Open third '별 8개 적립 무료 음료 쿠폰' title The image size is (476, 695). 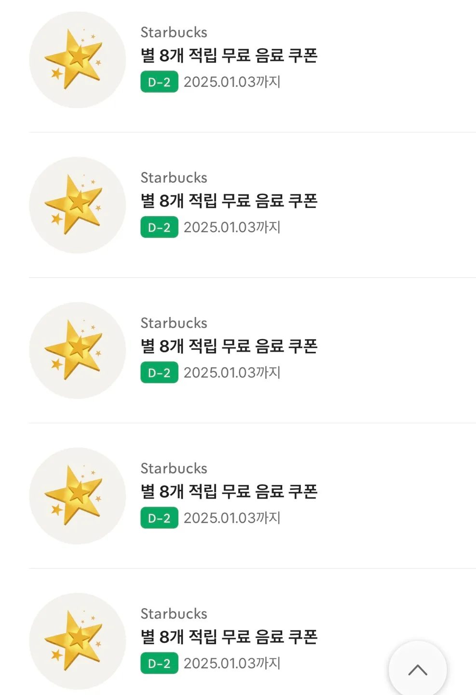coord(229,346)
